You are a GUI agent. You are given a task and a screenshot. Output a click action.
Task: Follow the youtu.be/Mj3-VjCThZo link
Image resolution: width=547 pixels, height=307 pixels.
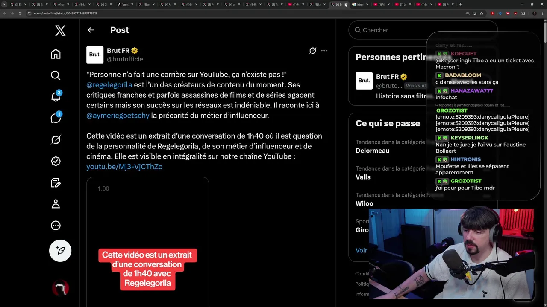coord(124,167)
